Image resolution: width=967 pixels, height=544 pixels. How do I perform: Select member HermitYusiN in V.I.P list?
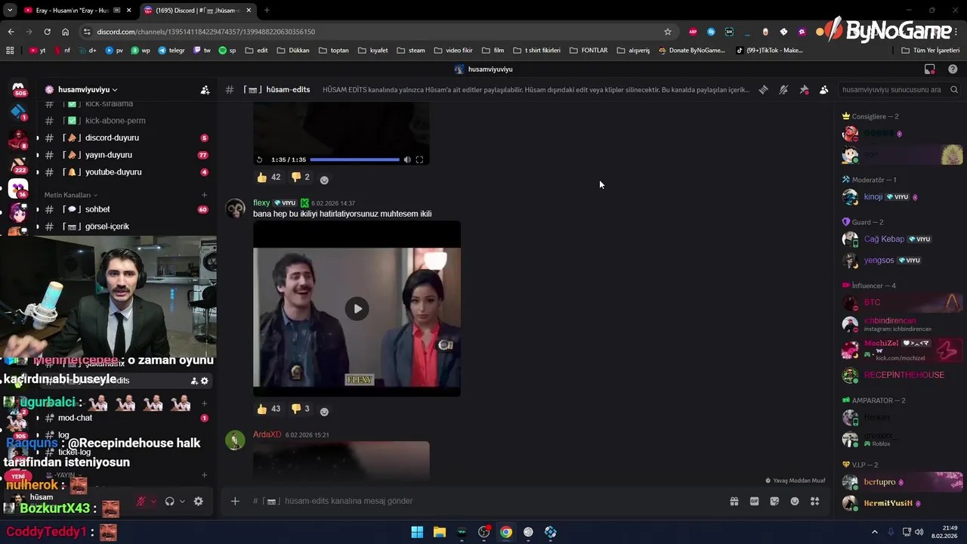tap(904, 503)
